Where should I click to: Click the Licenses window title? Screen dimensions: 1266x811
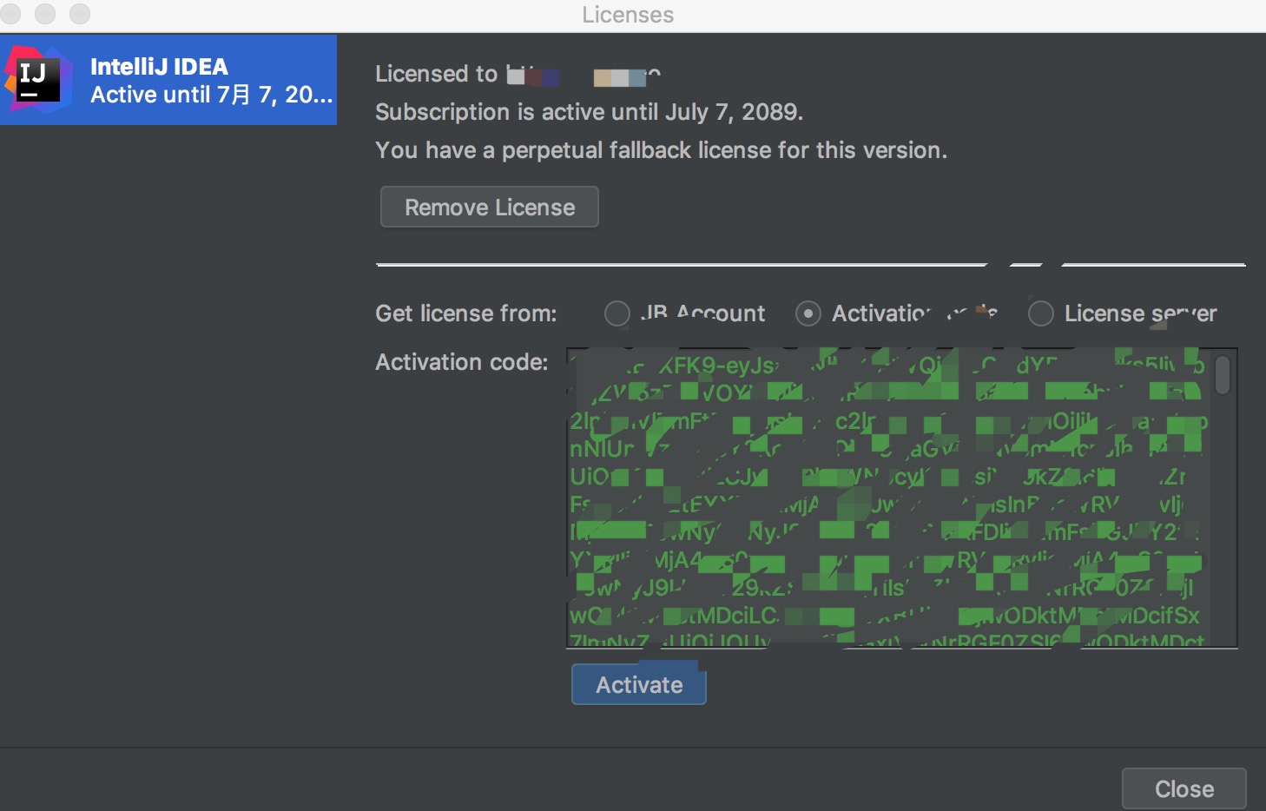pos(628,15)
